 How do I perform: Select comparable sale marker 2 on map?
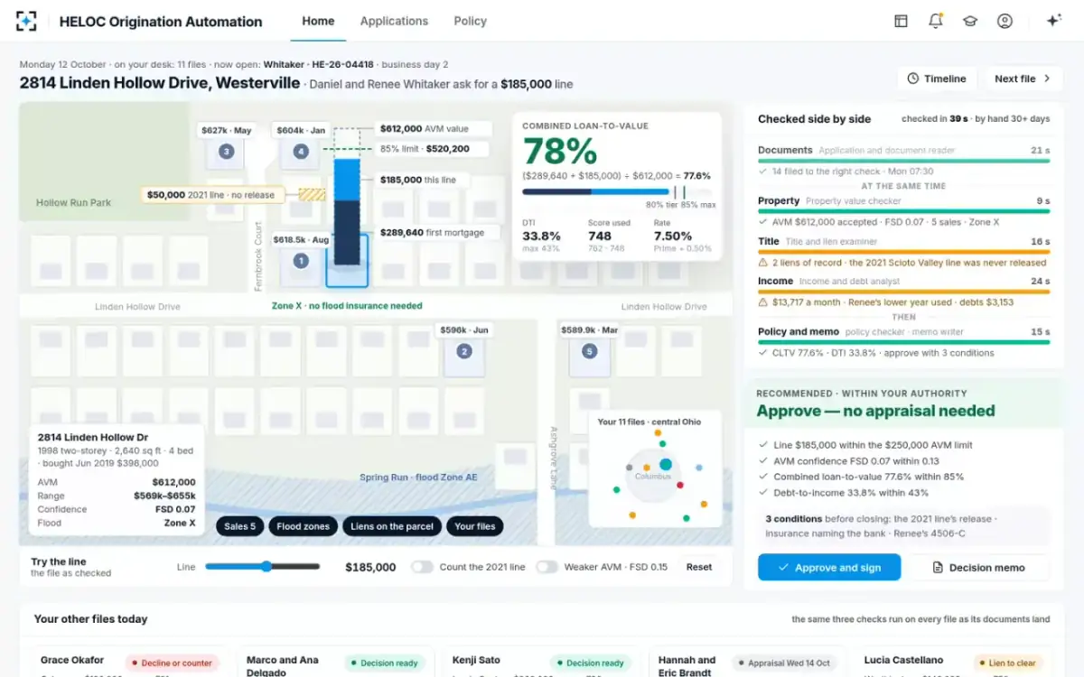tap(463, 352)
